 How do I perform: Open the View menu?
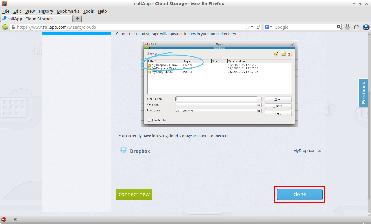pos(30,11)
